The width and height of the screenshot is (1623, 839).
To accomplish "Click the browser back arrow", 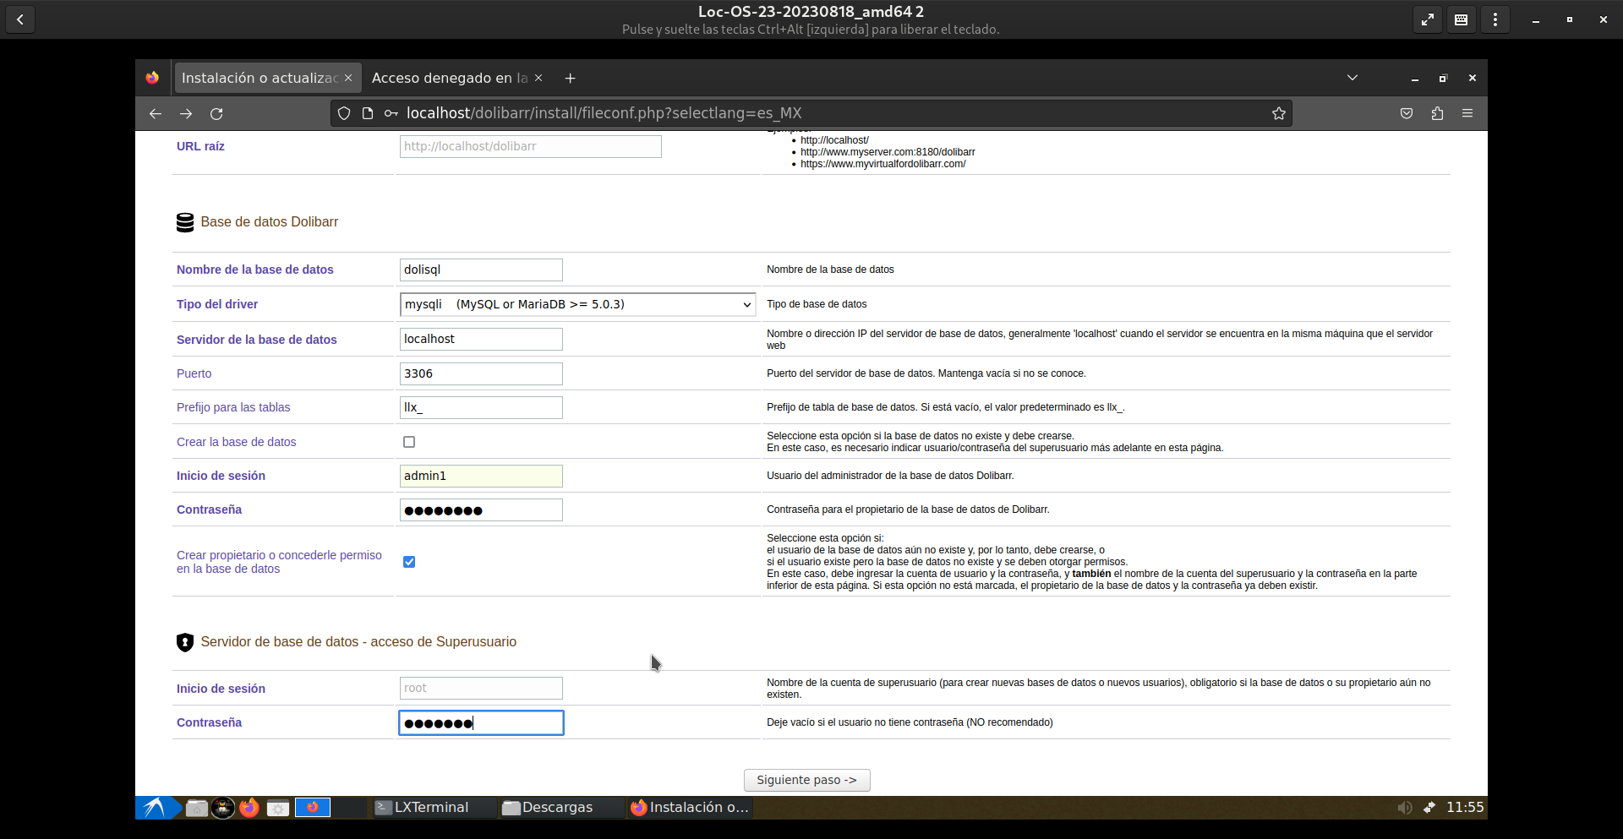I will (x=156, y=113).
